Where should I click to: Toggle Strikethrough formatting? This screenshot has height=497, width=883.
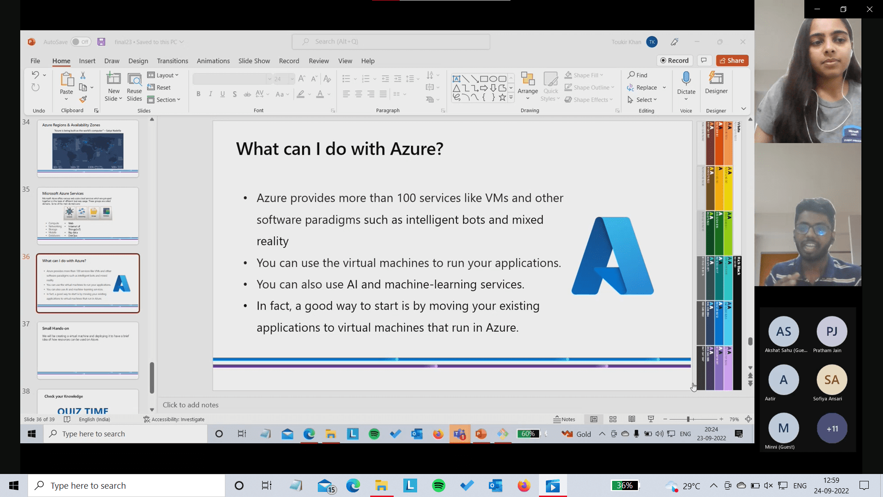[x=247, y=94]
